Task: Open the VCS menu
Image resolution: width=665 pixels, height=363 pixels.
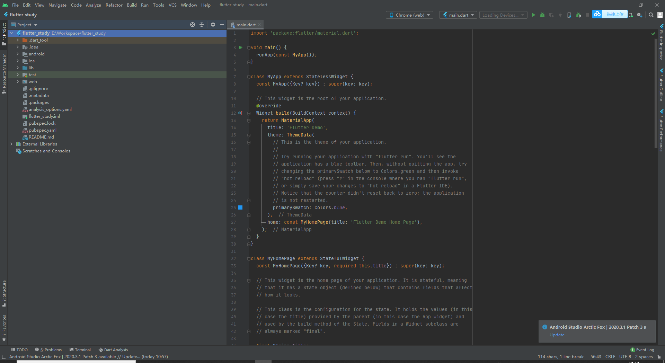Action: point(172,5)
